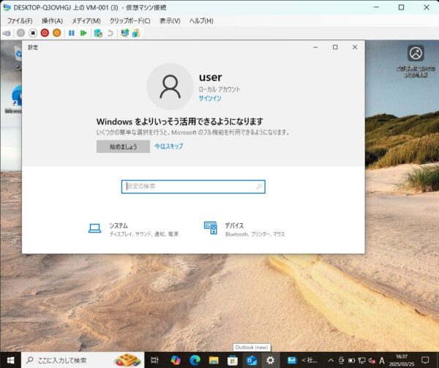439x368 pixels.
Task: Click the rightmost VM toolbar icon
Action: coord(136,33)
